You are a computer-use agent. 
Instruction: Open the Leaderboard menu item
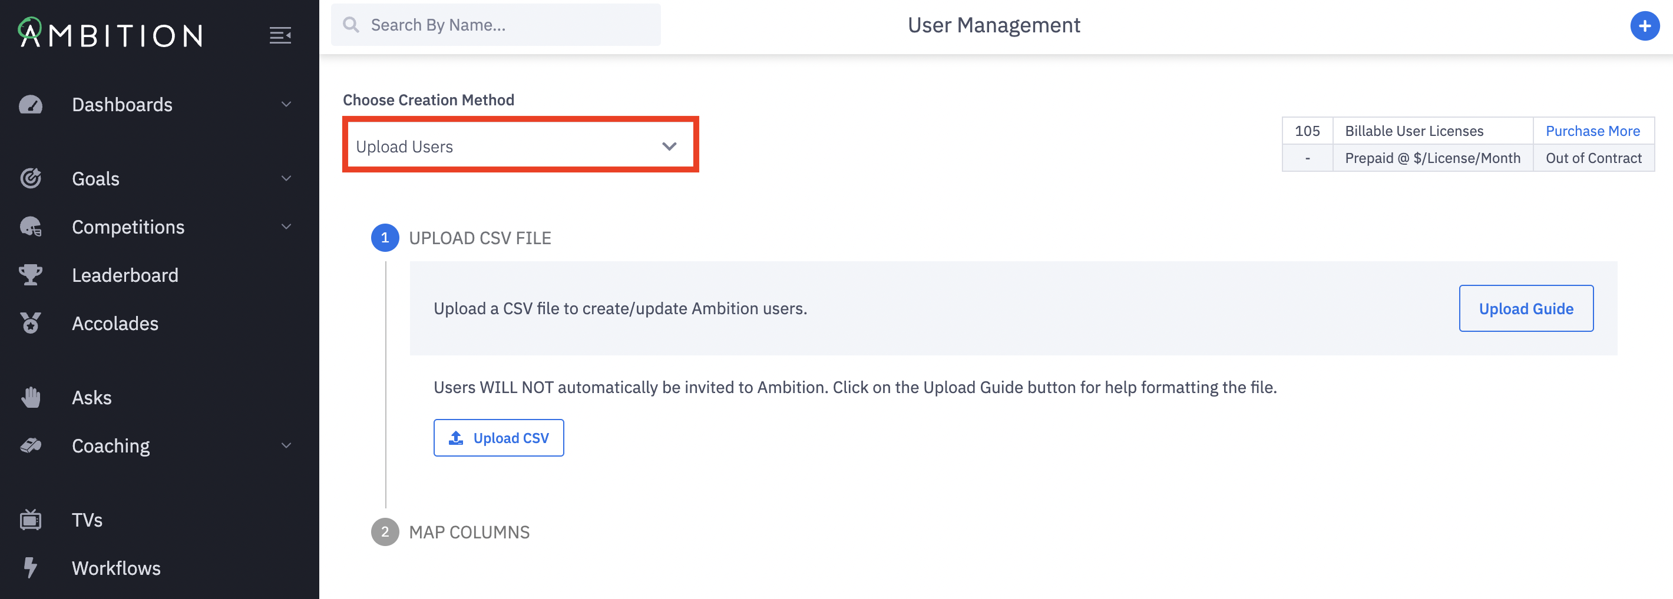point(125,275)
